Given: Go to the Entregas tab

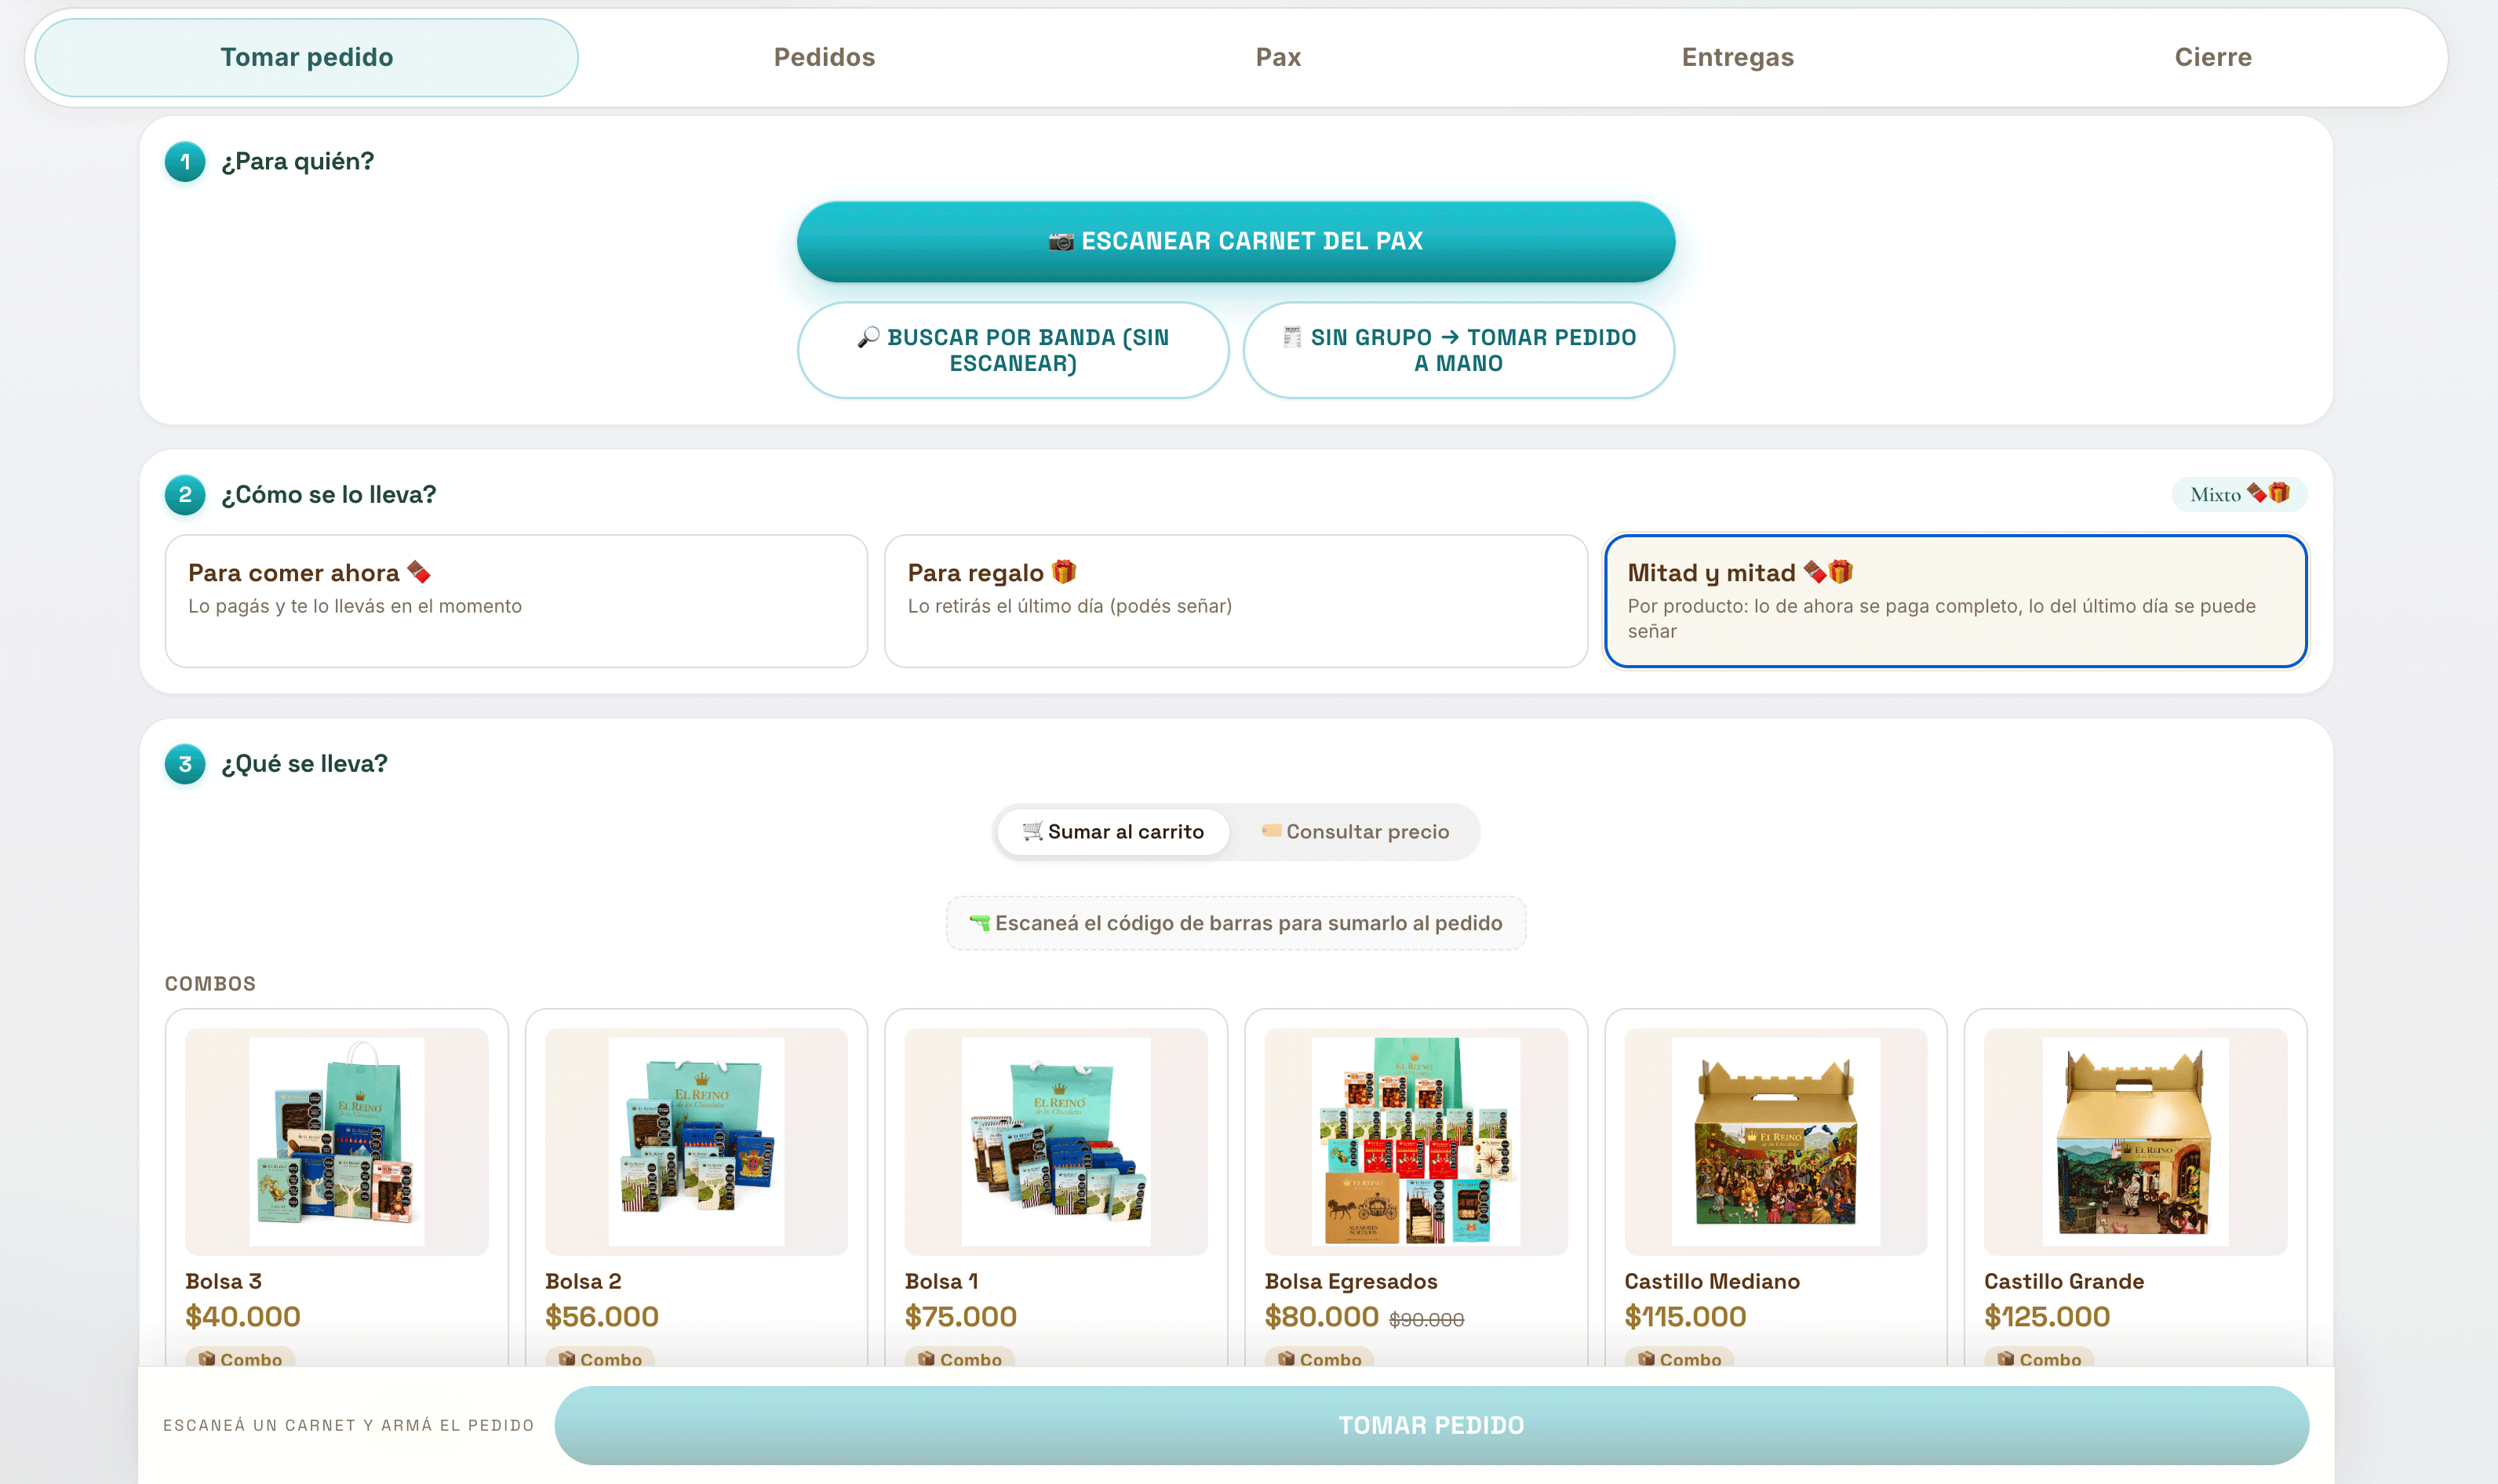Looking at the screenshot, I should pyautogui.click(x=1737, y=57).
